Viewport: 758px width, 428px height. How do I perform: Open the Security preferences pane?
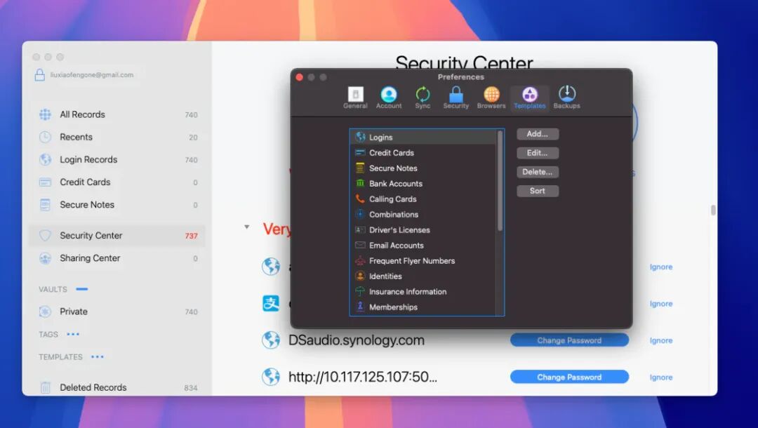click(456, 98)
